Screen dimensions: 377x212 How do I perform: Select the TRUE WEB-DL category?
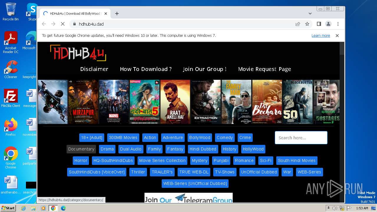(194, 172)
